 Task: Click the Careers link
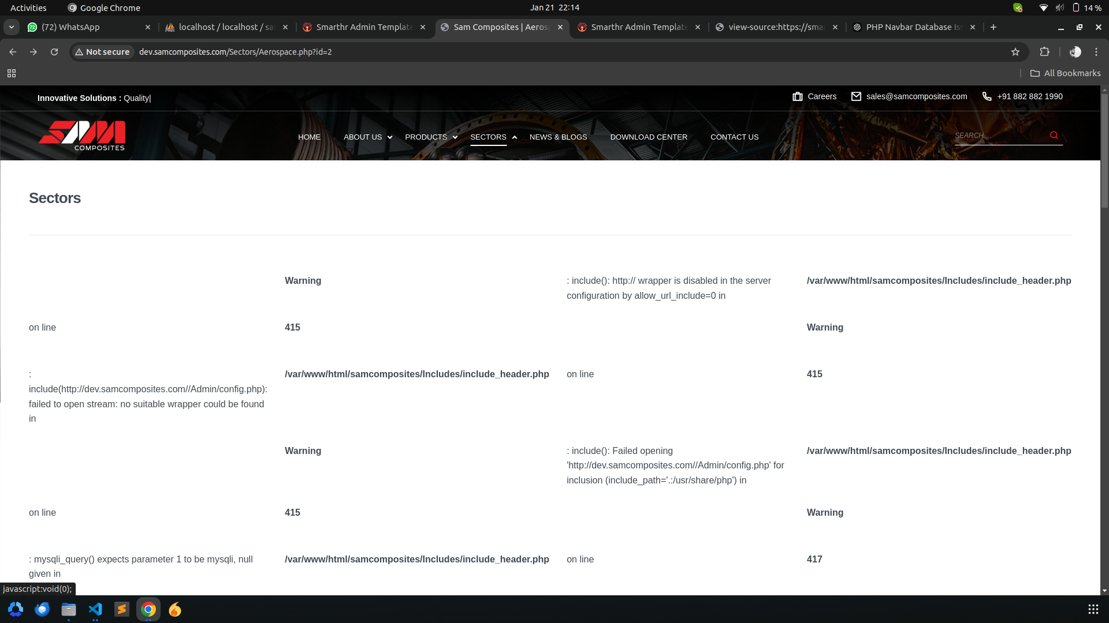[x=821, y=96]
